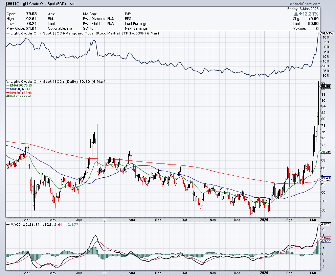Click the +12.21% percent change value
This screenshot has height=276, width=335.
point(309,14)
